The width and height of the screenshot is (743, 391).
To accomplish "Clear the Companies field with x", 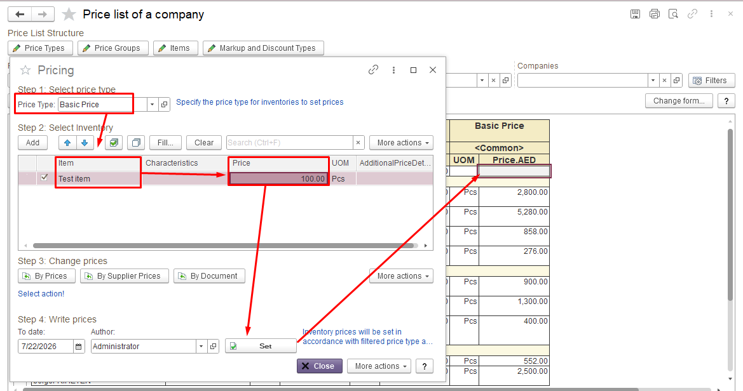I will point(664,81).
